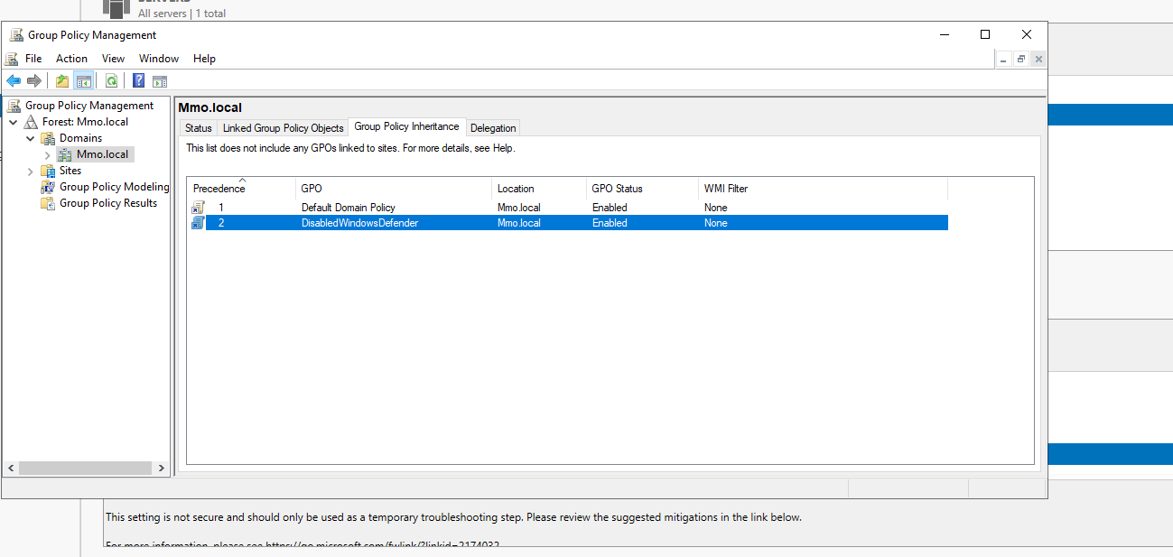1173x557 pixels.
Task: Select Group Policy Modeling tree item
Action: [114, 187]
